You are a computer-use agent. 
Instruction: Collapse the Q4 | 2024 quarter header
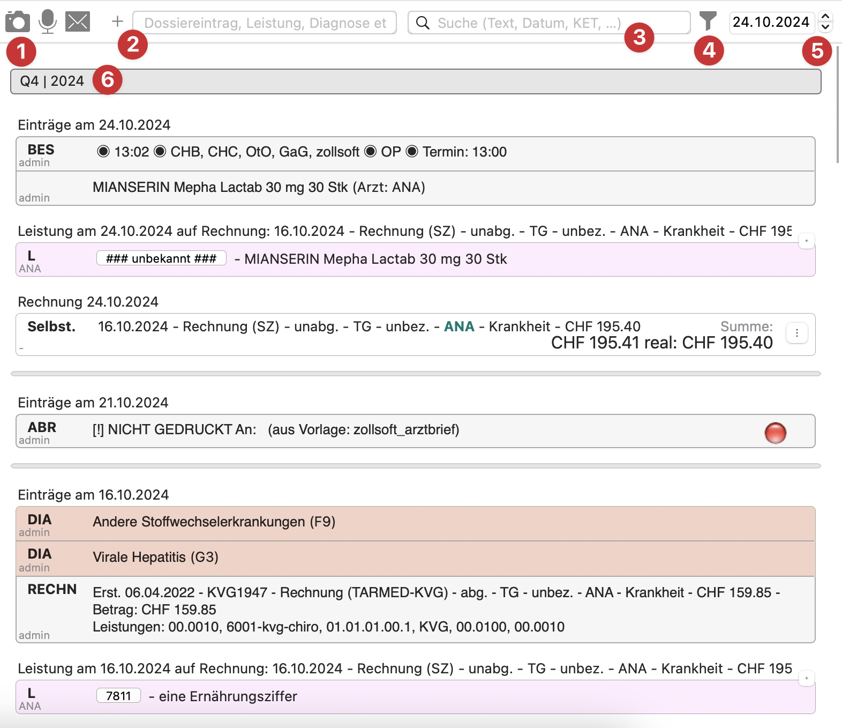point(416,81)
